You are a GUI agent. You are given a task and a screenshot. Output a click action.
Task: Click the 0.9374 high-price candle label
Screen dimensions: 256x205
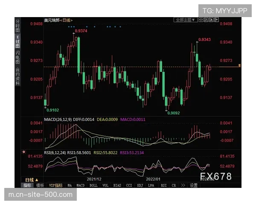click(x=81, y=31)
